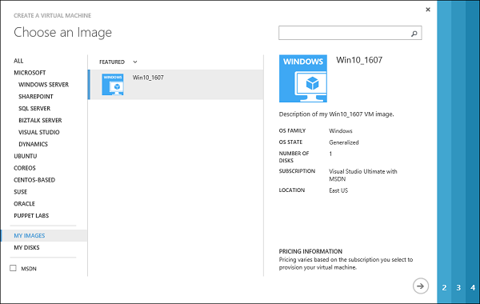The image size is (480, 304).
Task: Close the Create a Virtual Machine dialog
Action: (428, 10)
